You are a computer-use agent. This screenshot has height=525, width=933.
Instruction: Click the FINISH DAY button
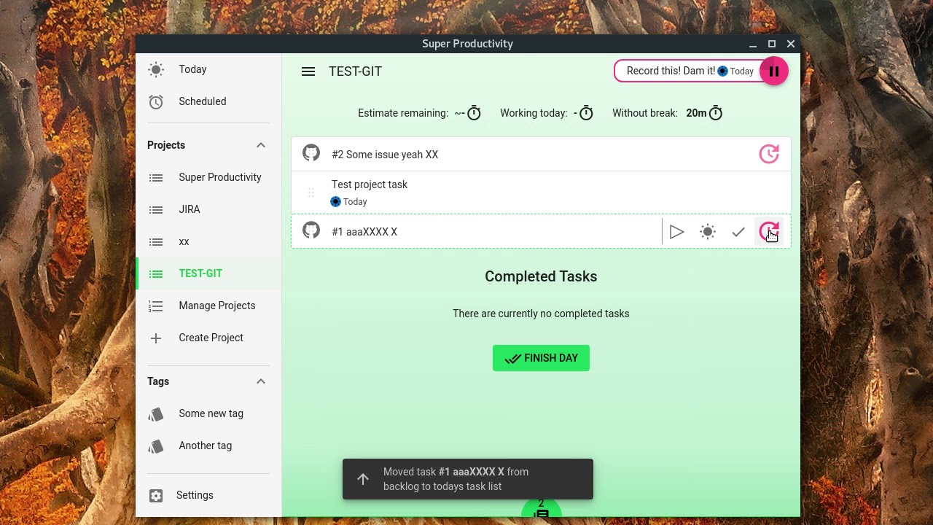[541, 358]
